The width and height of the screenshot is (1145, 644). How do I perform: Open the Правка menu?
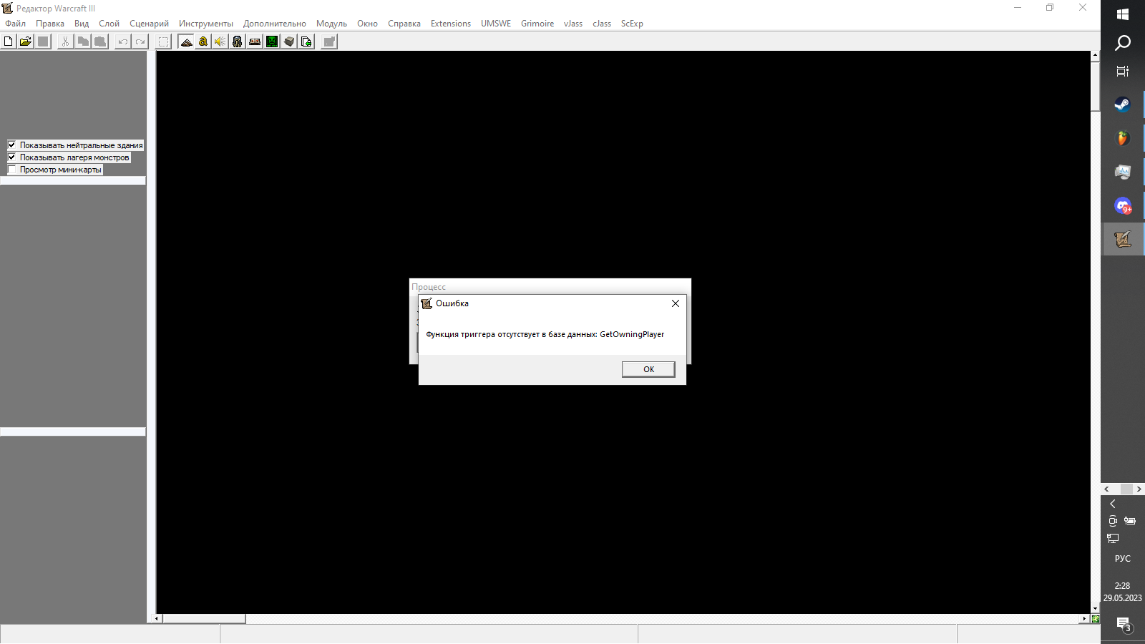[50, 24]
